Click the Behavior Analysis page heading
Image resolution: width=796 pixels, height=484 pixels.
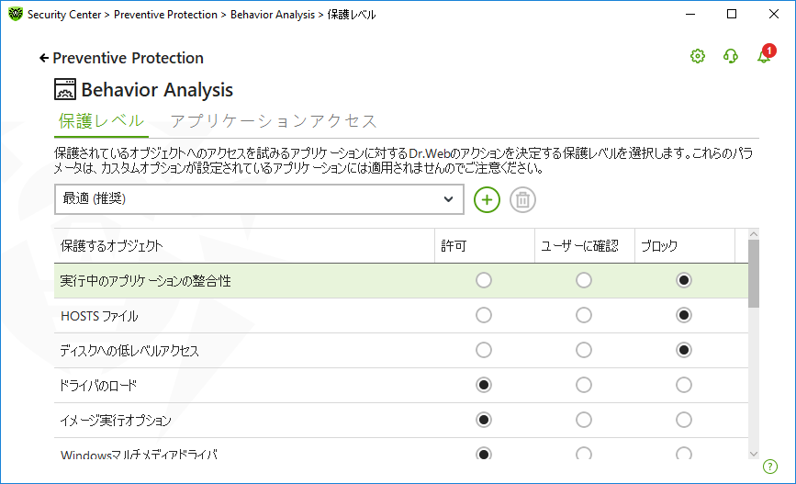[157, 90]
